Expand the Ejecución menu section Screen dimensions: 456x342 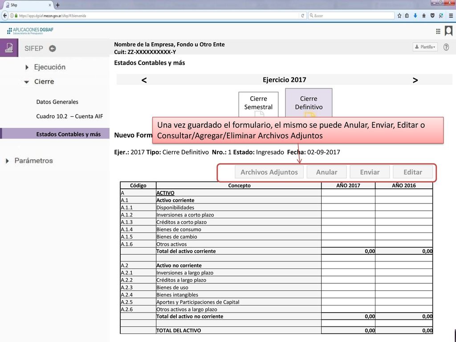point(46,67)
